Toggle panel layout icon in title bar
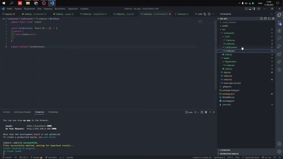The height and width of the screenshot is (159, 283). (x=250, y=9)
